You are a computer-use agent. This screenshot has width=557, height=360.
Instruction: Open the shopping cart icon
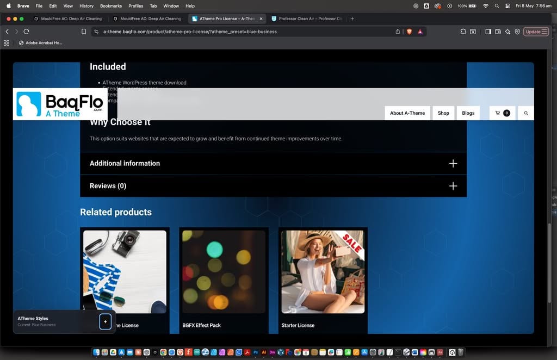[502, 113]
